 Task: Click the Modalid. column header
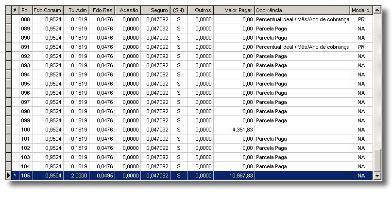tap(361, 10)
